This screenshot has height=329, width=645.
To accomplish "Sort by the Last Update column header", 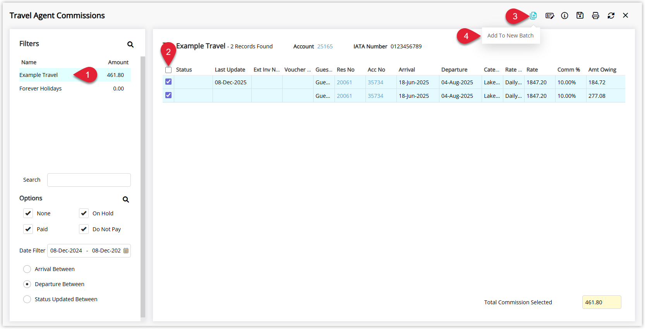I will click(230, 70).
